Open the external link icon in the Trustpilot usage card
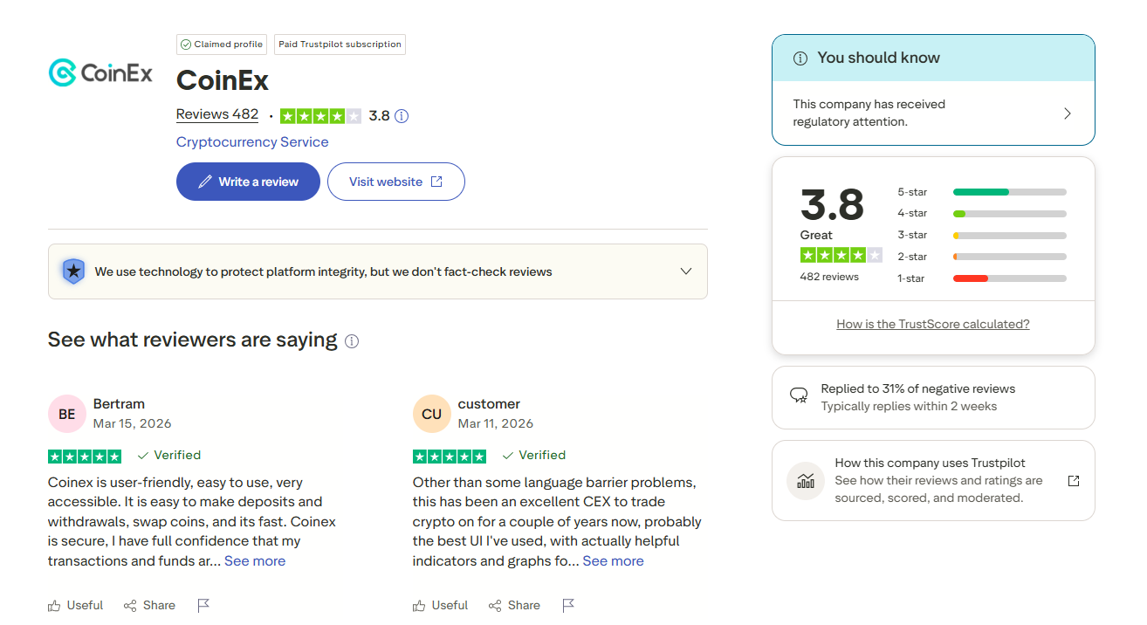 click(x=1074, y=481)
